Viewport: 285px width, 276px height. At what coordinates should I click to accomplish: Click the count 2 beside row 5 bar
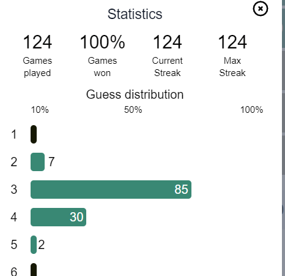tap(42, 245)
